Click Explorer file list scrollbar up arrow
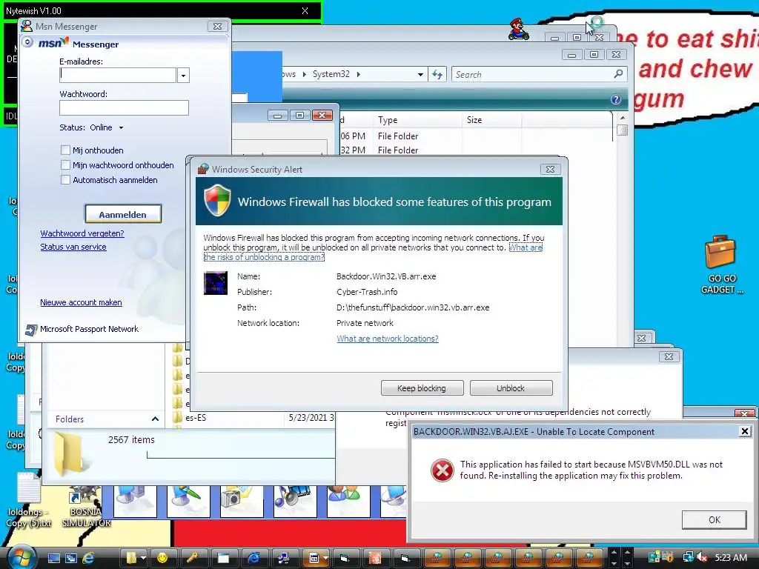 623,118
